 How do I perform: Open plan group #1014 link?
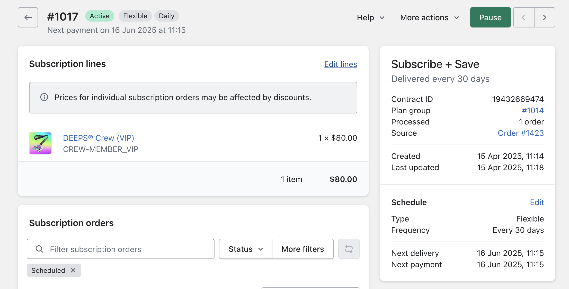(x=532, y=110)
